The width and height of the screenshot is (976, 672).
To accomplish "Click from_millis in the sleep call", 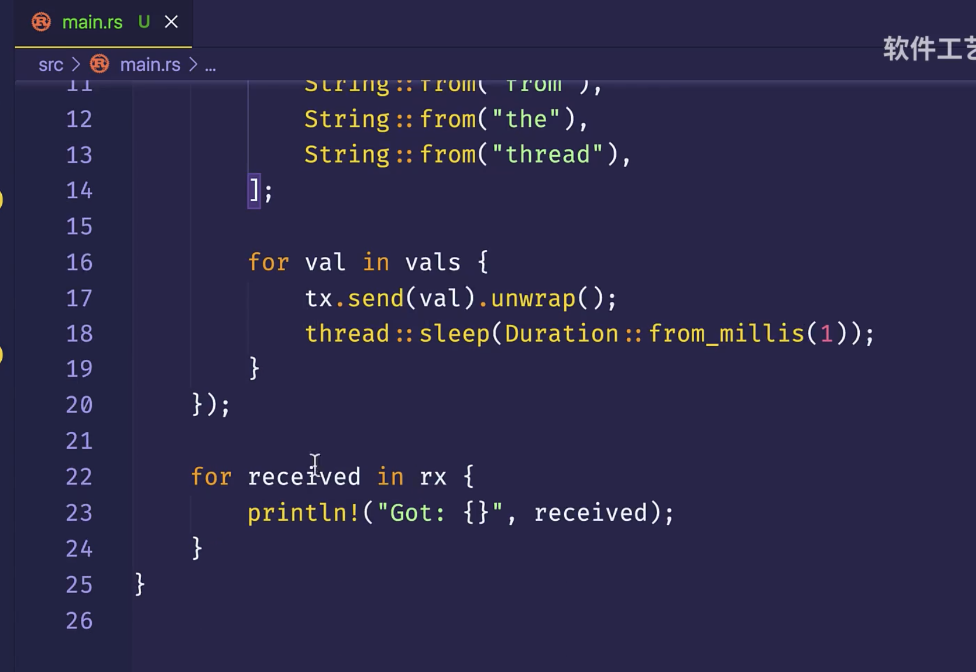I will 726,334.
